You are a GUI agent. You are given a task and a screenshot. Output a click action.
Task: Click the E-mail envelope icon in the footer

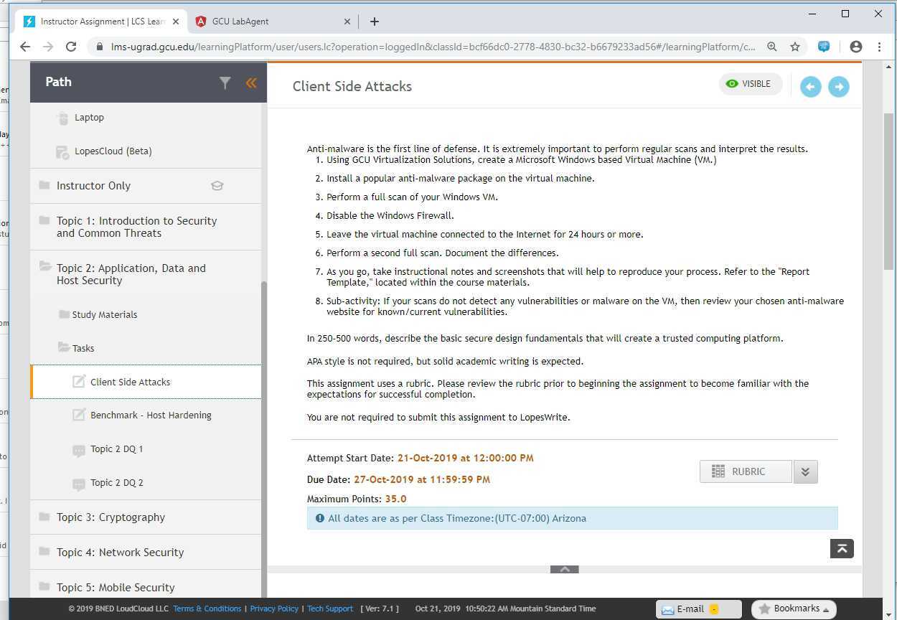(667, 609)
